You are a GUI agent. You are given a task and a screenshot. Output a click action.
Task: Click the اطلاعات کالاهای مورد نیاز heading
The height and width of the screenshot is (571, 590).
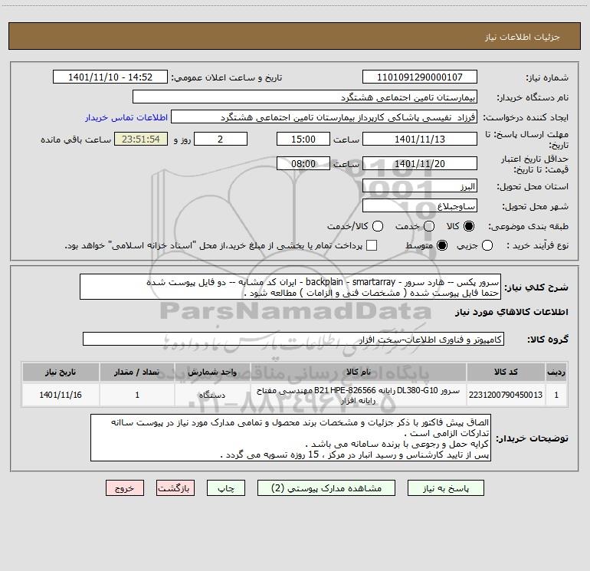[x=511, y=312]
